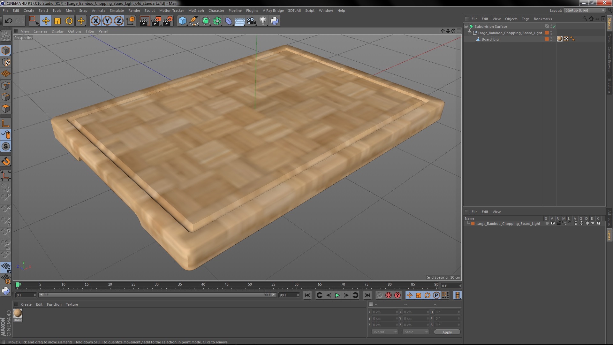Click layer color of Large_Bamboo_Chopping_Board_Light object
Screen dimensions: 613x345
(x=547, y=33)
